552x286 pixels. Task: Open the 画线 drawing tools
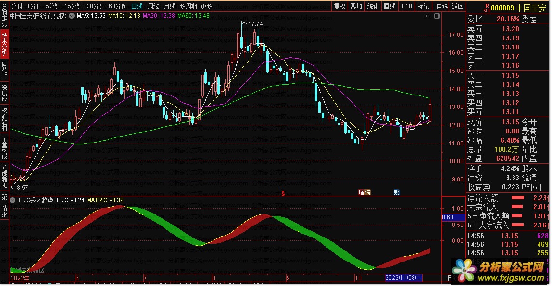point(389,6)
